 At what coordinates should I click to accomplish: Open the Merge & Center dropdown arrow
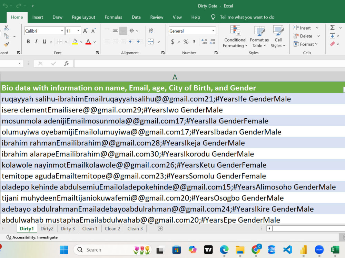tap(159, 42)
